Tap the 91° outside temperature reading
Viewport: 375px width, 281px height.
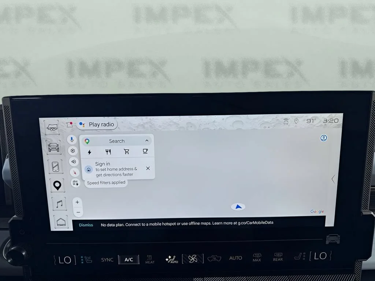311,121
